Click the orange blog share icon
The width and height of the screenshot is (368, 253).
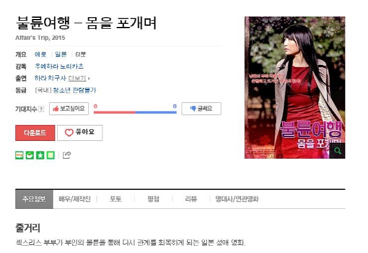coord(19,155)
